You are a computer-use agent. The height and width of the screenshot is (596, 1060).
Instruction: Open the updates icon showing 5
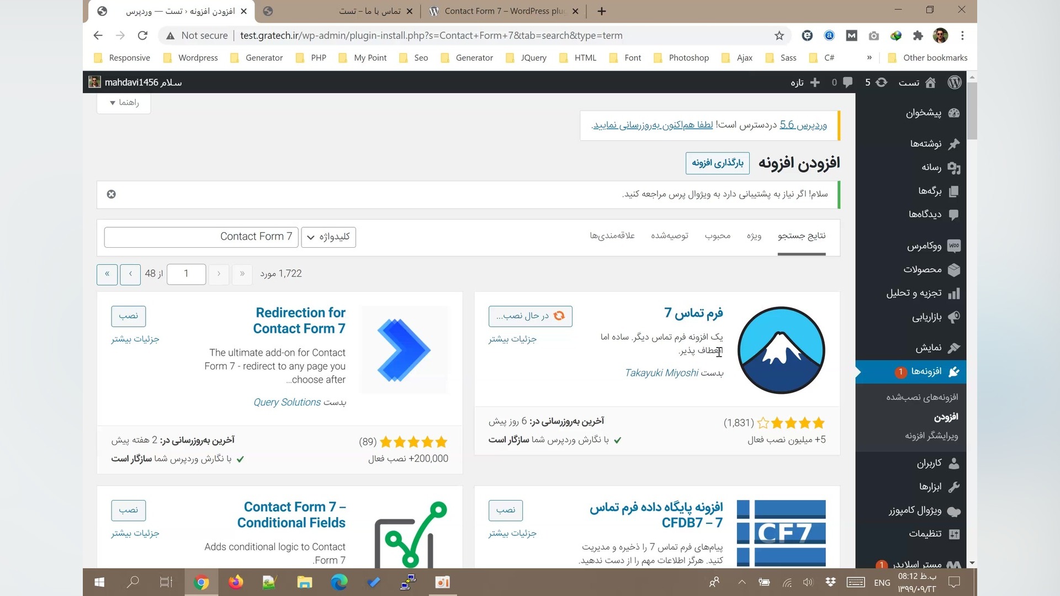(x=882, y=82)
